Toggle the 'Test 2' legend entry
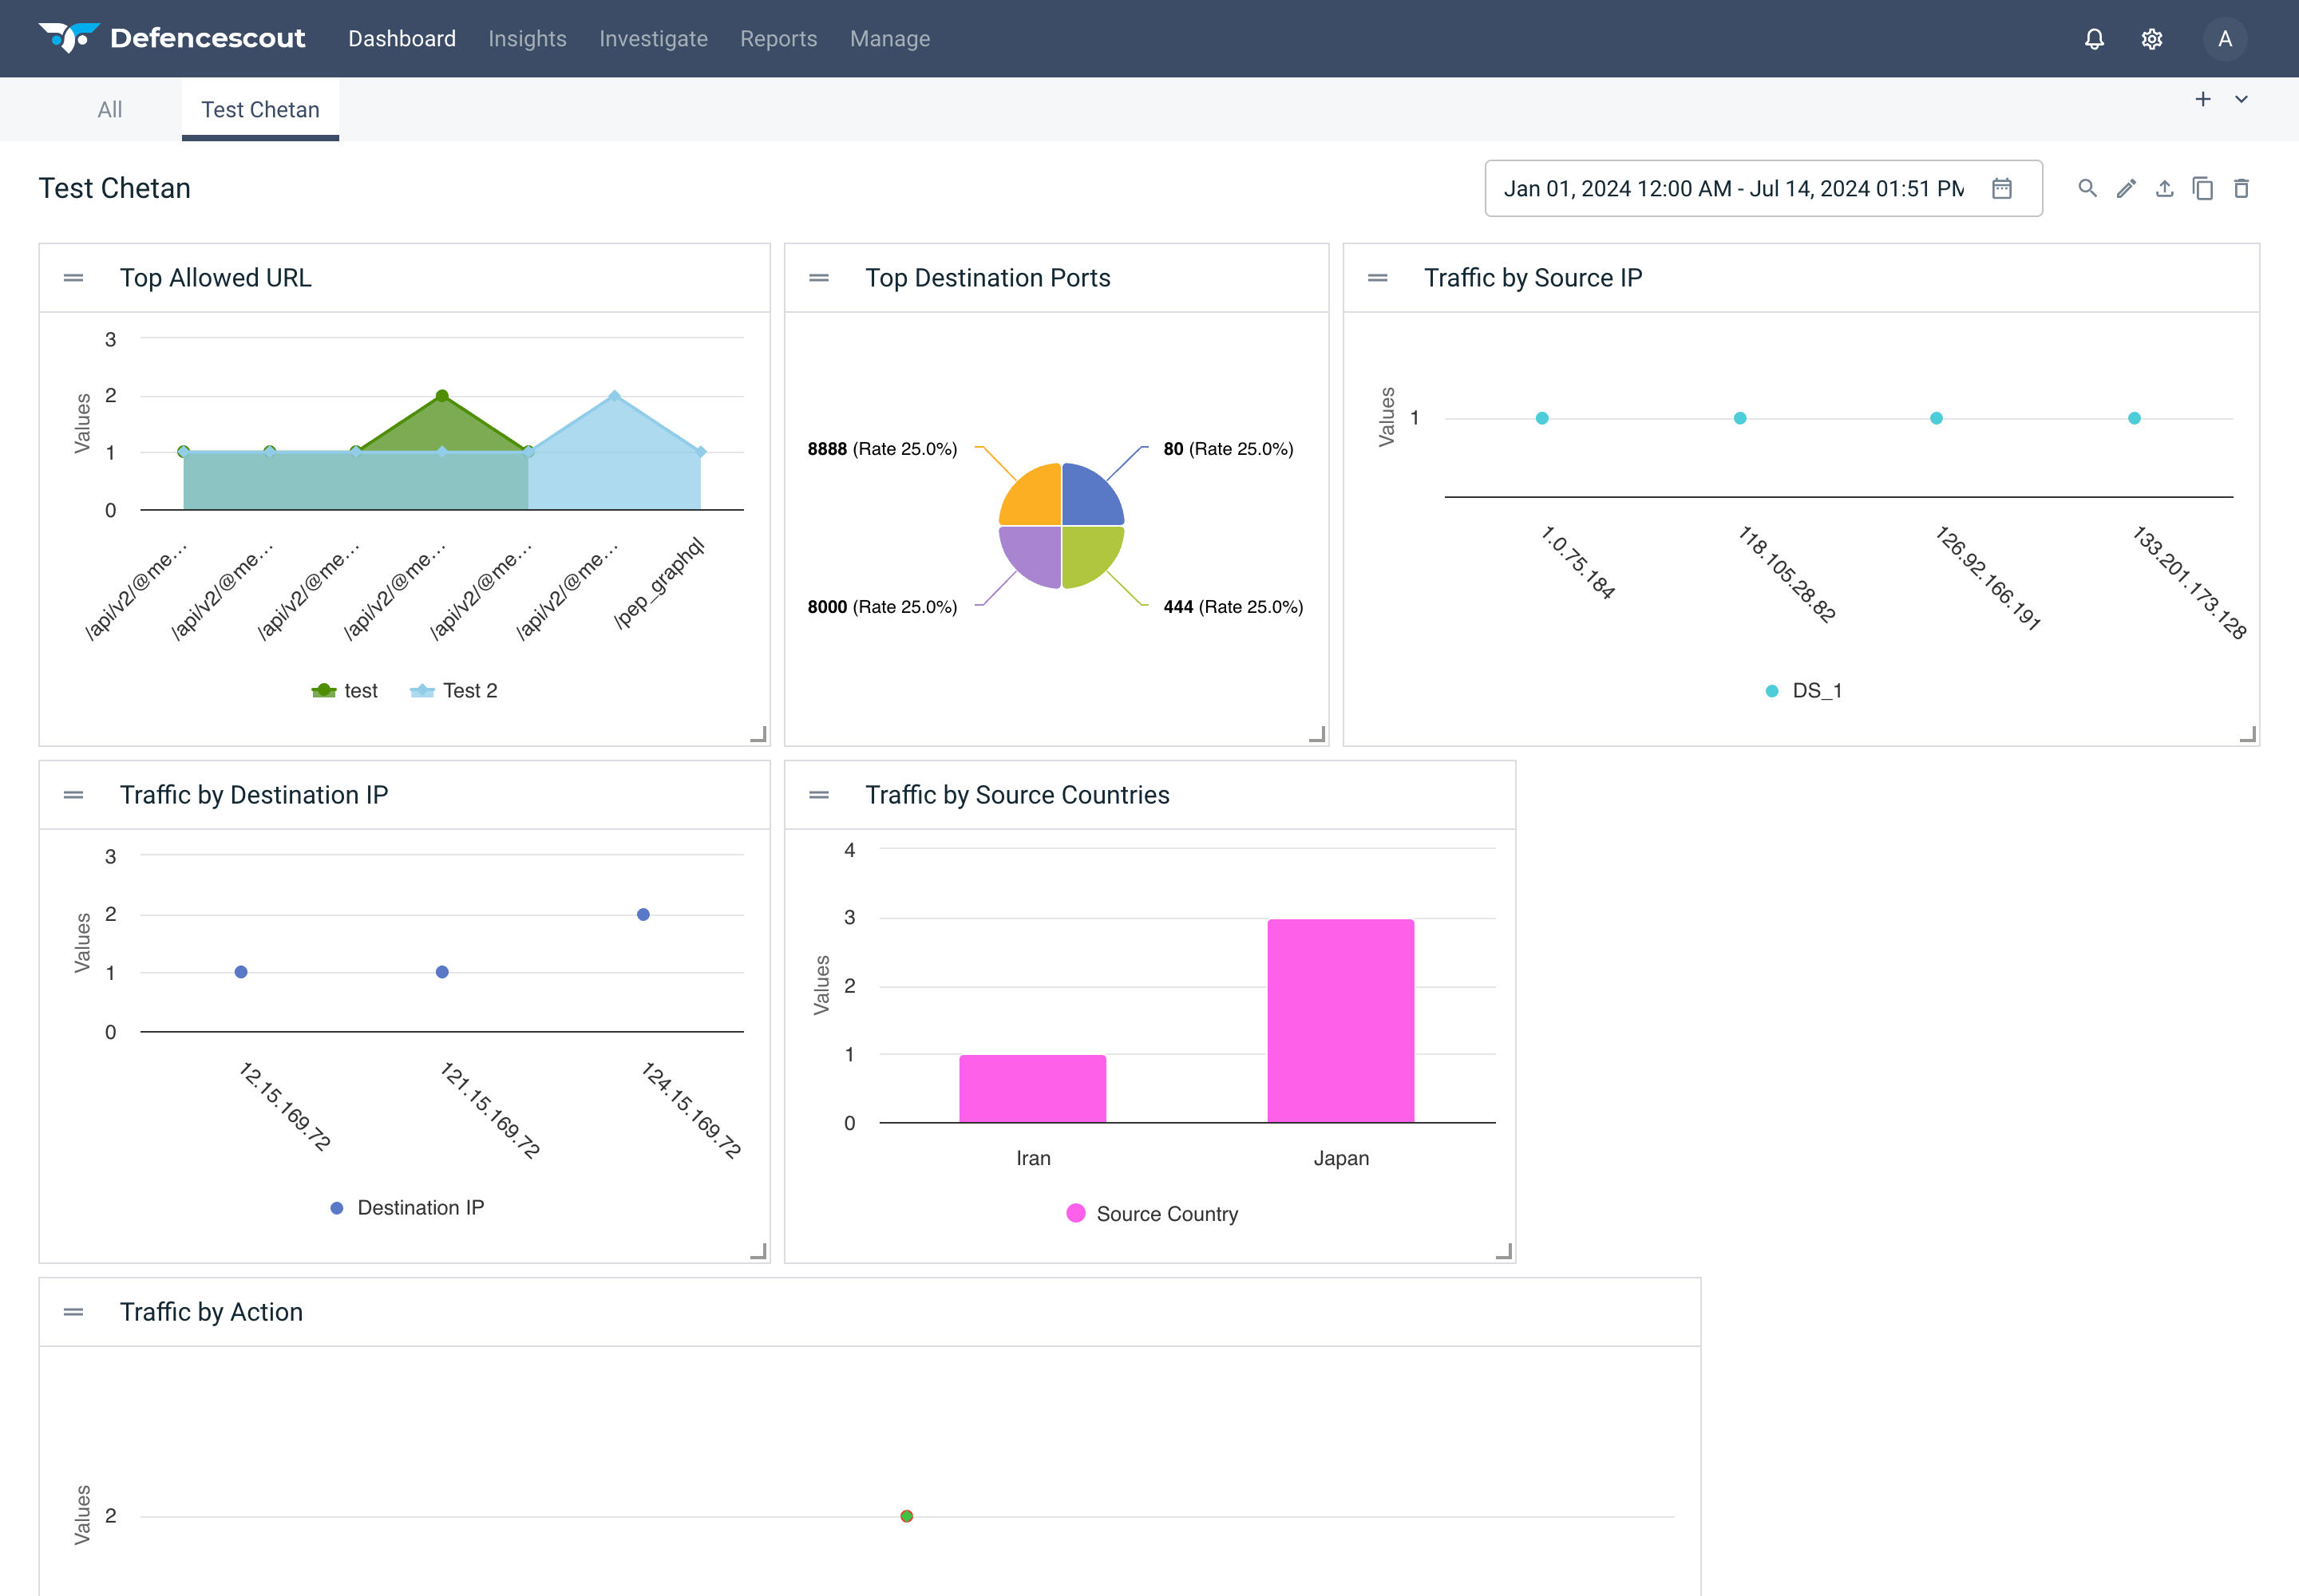Viewport: 2299px width, 1596px height. tap(453, 690)
